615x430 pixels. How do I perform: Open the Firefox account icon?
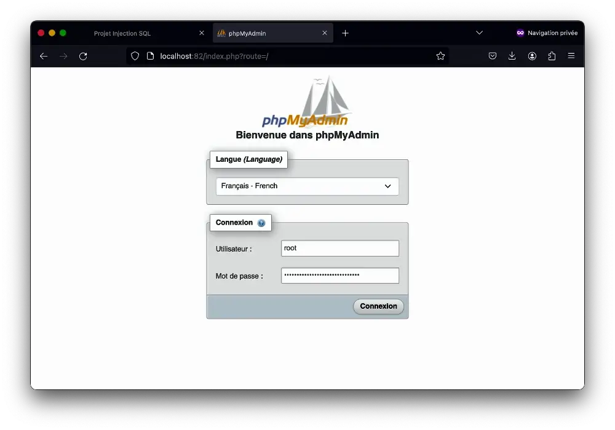532,56
